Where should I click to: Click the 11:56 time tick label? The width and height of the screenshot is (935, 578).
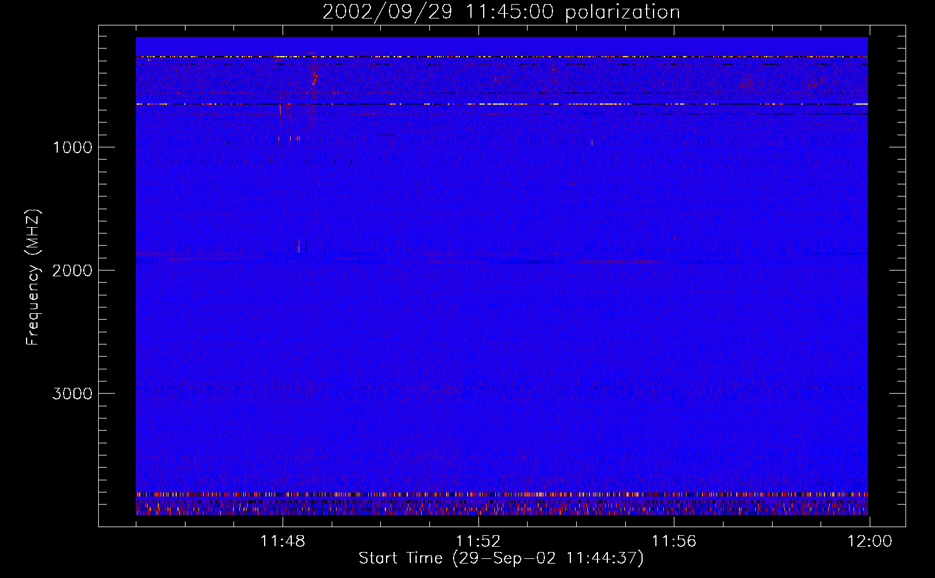click(x=674, y=542)
